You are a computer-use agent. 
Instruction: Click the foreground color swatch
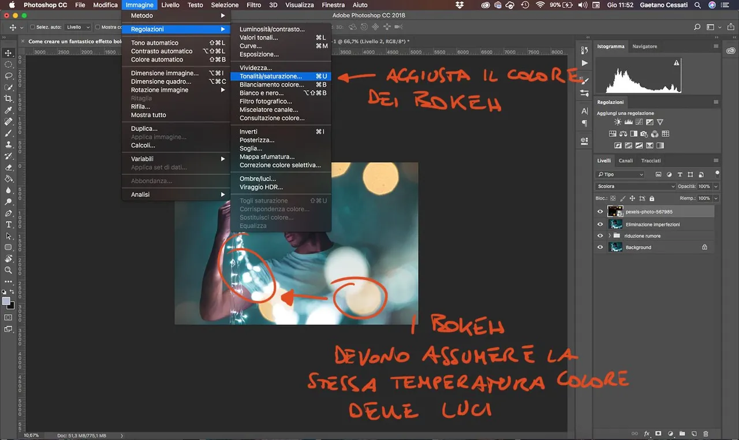[x=6, y=301]
